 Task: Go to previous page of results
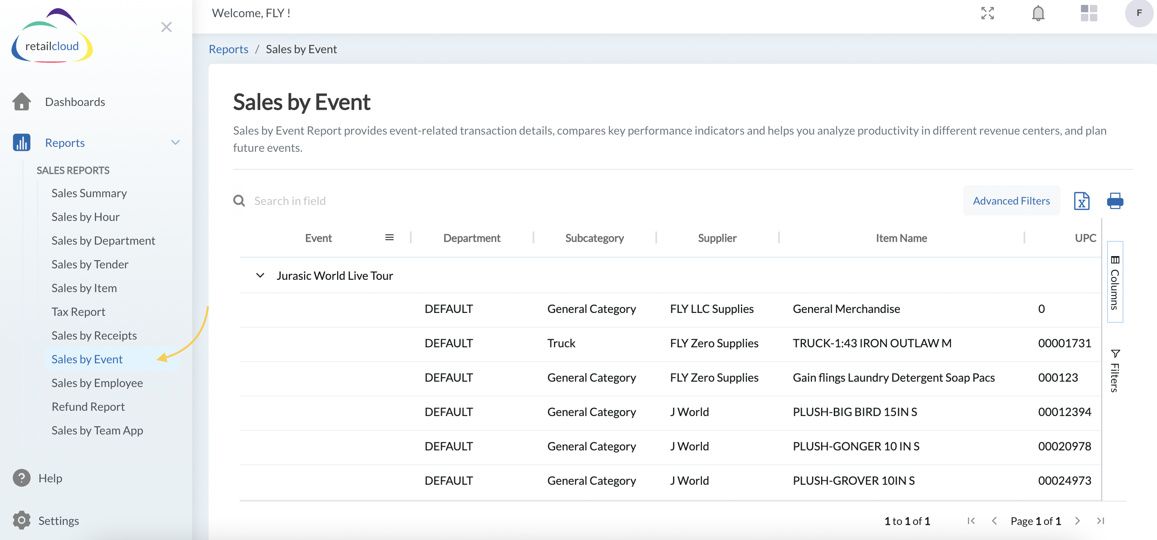[995, 521]
